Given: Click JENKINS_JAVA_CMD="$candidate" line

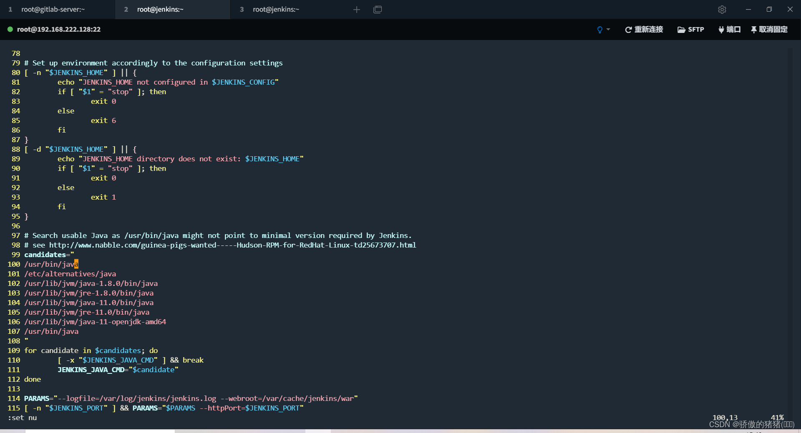Looking at the screenshot, I should click(118, 370).
